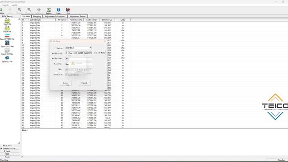
Task: Click the Folder Path input field
Action: click(x=79, y=53)
